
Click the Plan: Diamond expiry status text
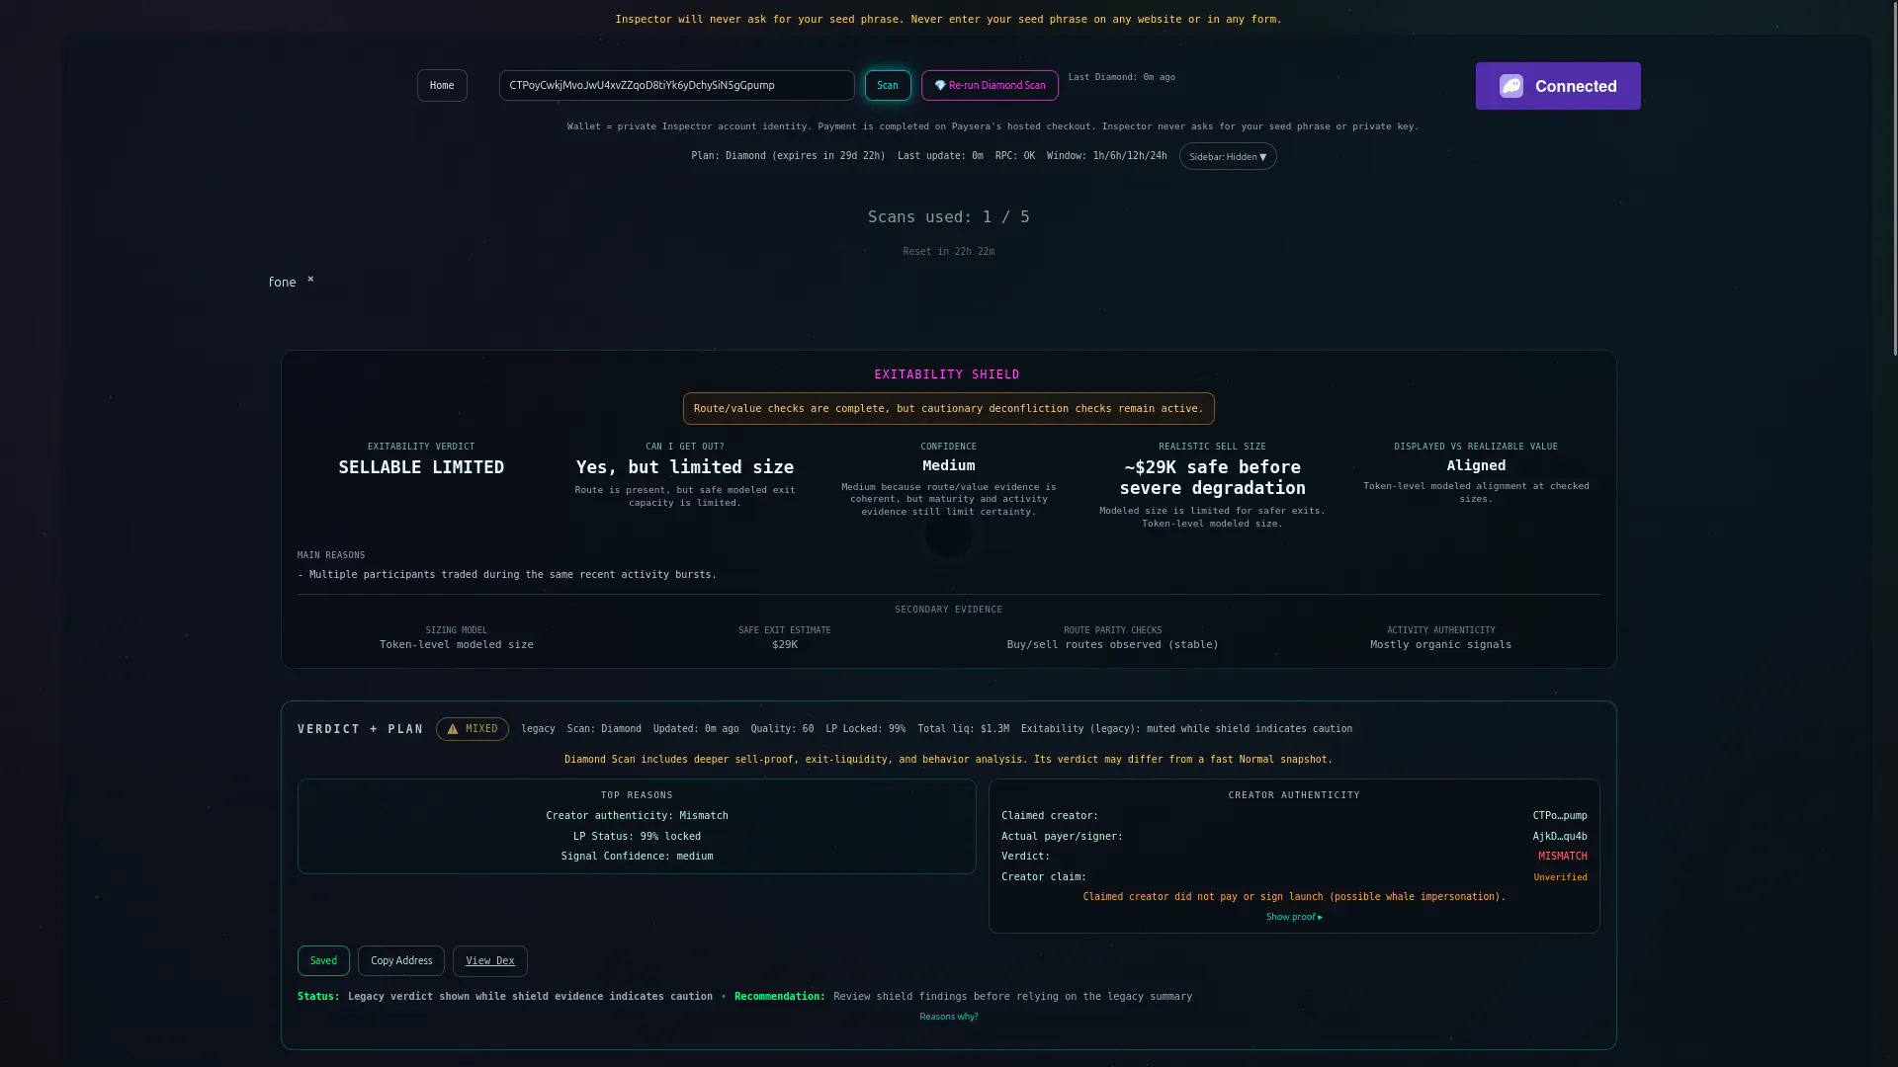788,156
